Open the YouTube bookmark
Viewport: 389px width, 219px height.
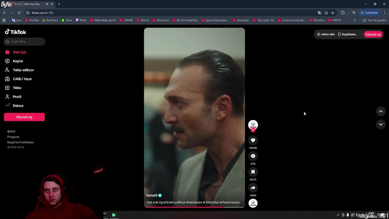pos(32,20)
